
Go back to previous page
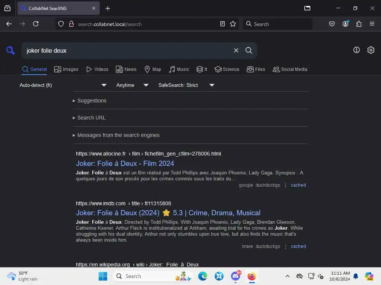pyautogui.click(x=9, y=24)
